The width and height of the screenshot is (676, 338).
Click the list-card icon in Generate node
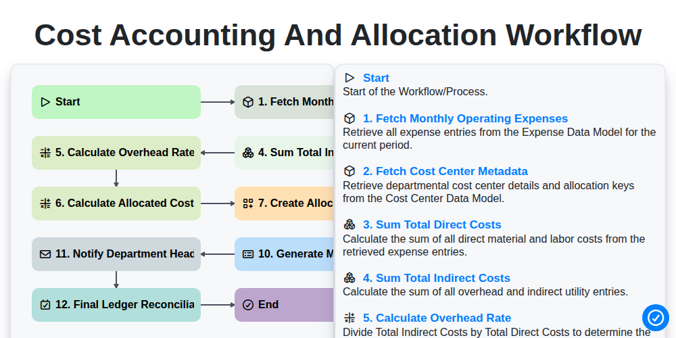point(248,254)
